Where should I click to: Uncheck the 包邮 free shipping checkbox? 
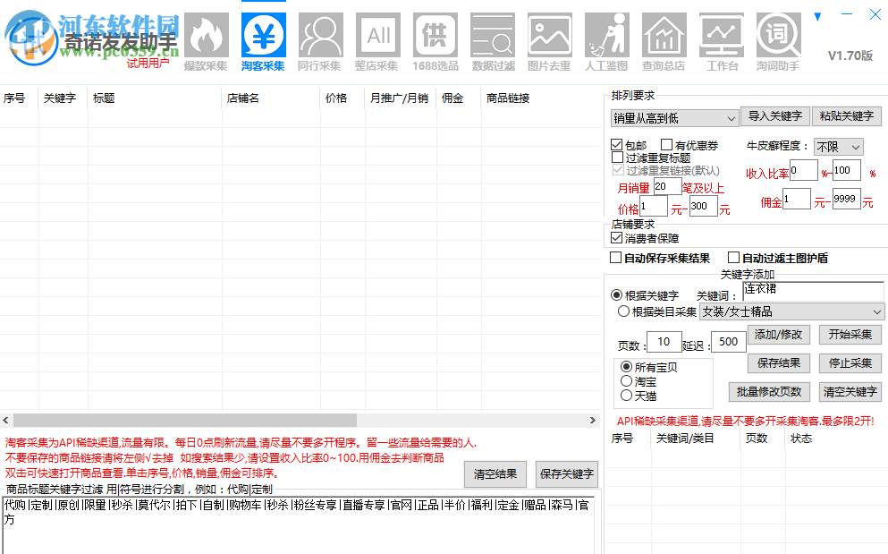(616, 143)
